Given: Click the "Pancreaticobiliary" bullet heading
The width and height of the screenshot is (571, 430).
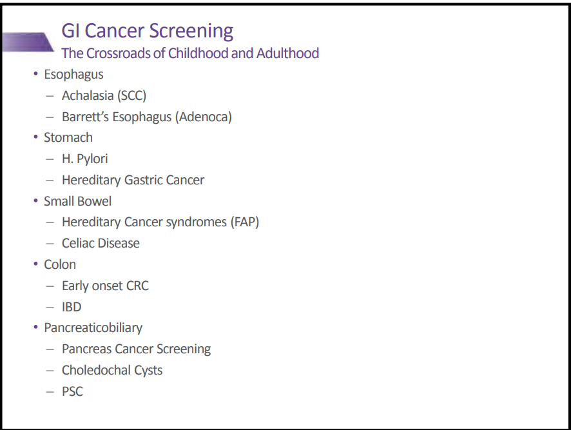Looking at the screenshot, I should pos(93,327).
